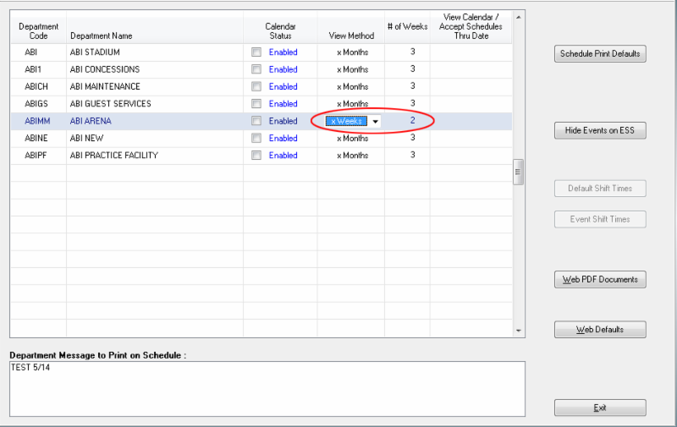Click department code ABIGS
Screen dimensions: 677x427
coord(36,104)
